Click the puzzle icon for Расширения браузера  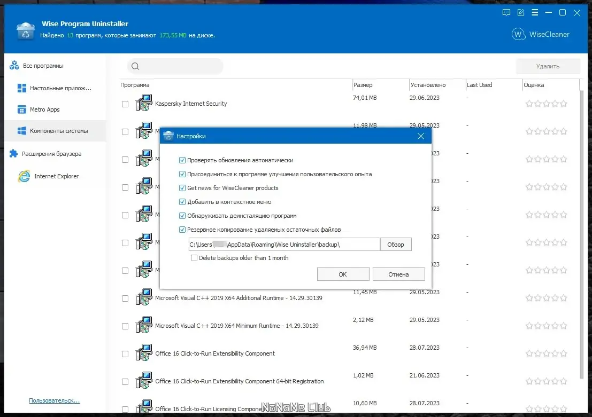[x=13, y=153]
